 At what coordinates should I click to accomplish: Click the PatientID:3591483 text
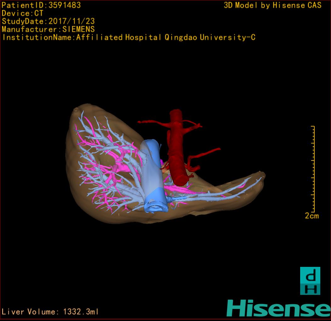[x=41, y=5]
